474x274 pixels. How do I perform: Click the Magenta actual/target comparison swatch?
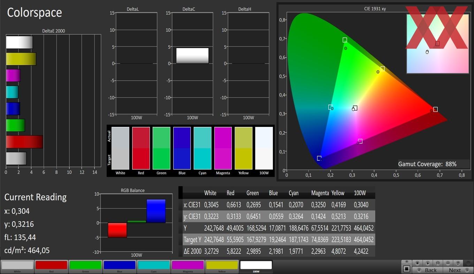tap(223, 148)
